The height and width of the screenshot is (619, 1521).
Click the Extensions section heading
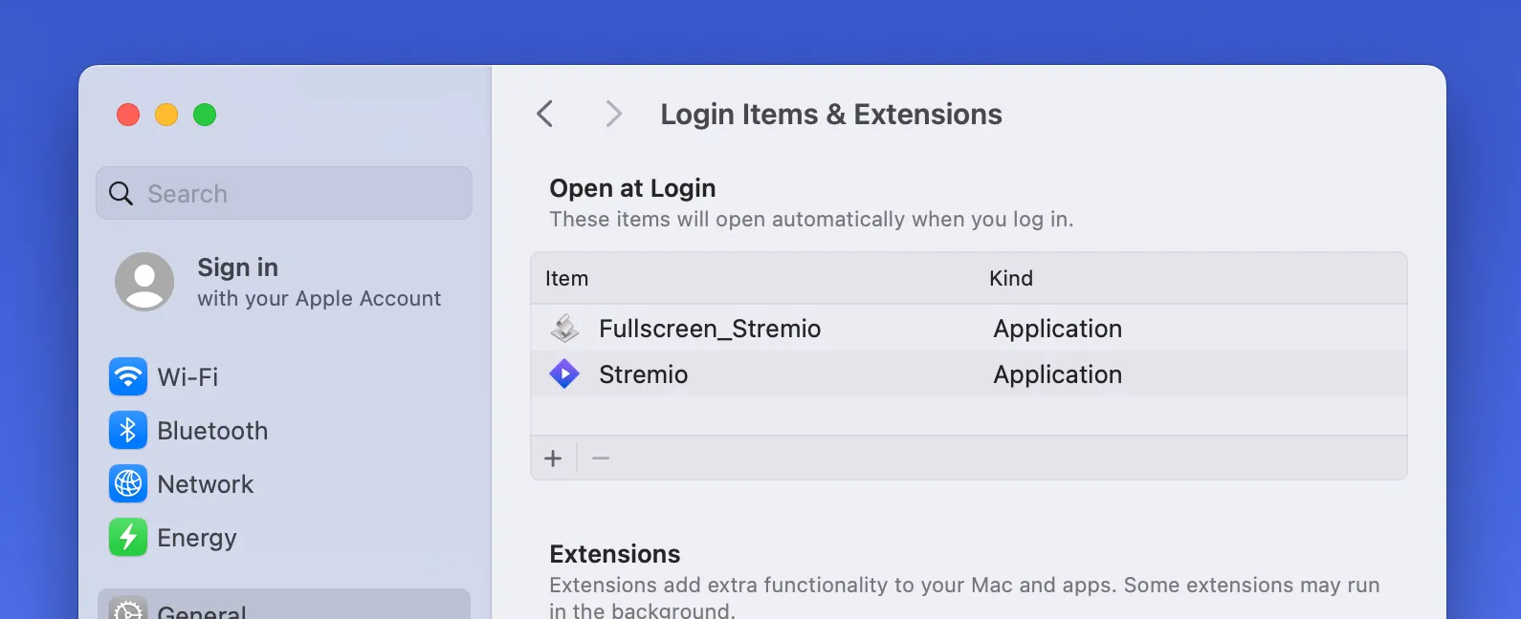[x=614, y=554]
